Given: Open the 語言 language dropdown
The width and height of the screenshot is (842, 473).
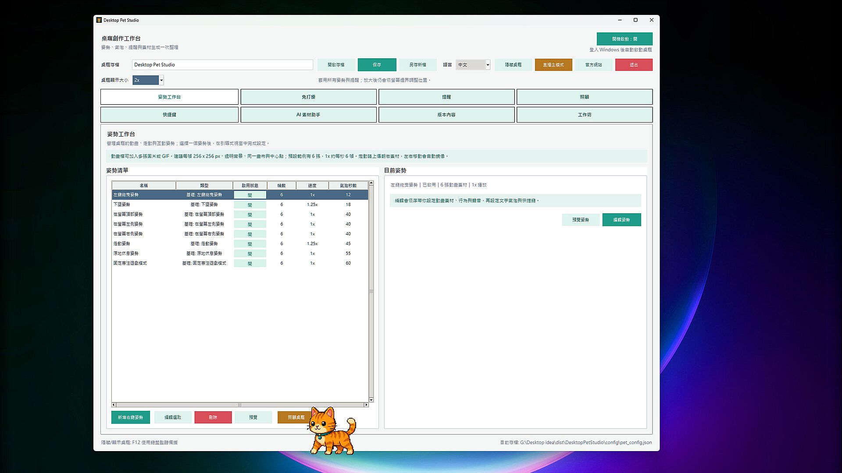Looking at the screenshot, I should pos(473,65).
